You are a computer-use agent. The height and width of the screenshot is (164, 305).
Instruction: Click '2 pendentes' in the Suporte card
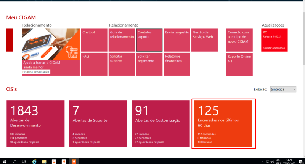[x=80, y=138]
